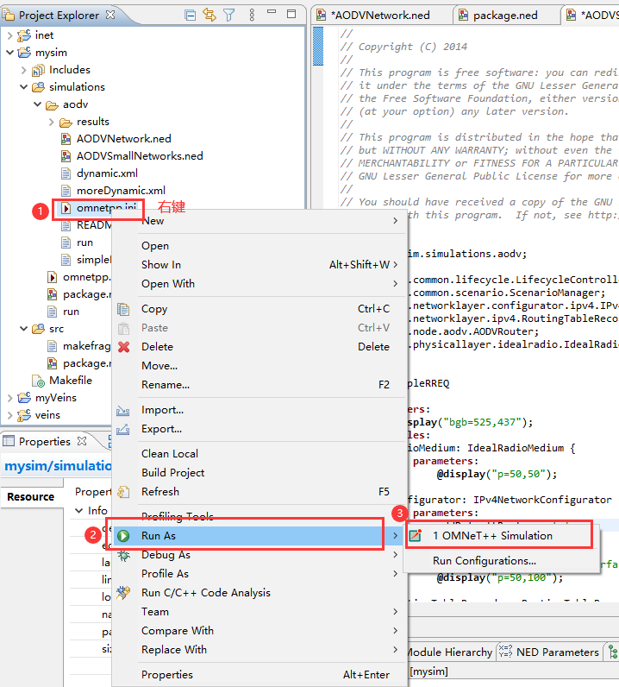Image resolution: width=619 pixels, height=687 pixels.
Task: Click the editor overview ruler blue marker
Action: pos(318,46)
